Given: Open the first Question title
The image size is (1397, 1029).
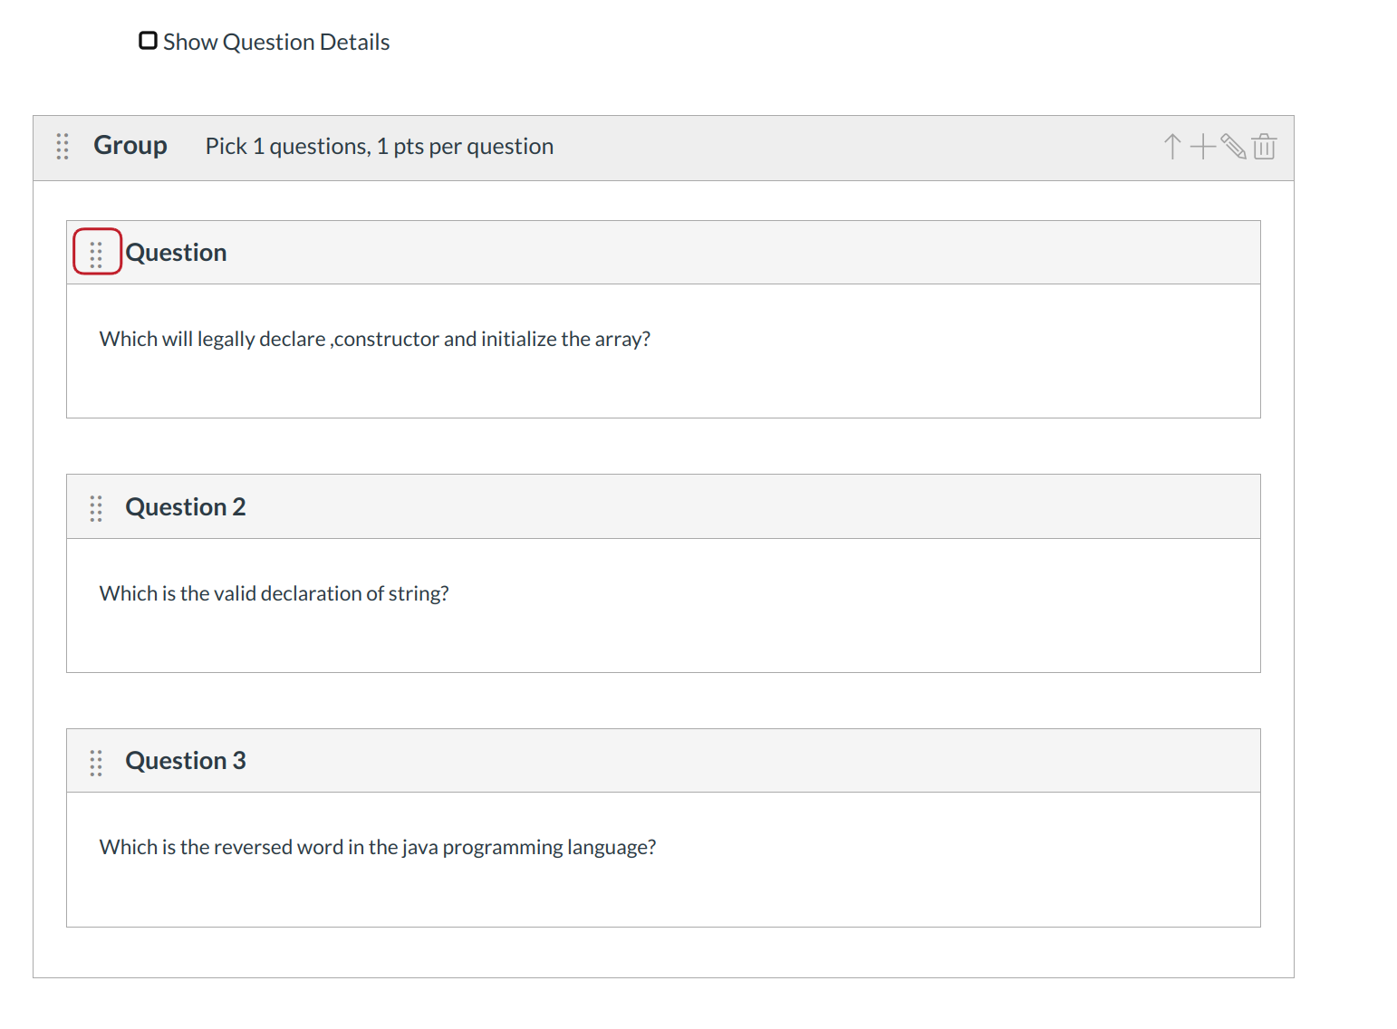Looking at the screenshot, I should click(176, 253).
